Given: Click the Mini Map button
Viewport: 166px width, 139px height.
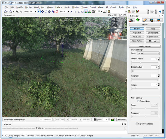Looking at the screenshot, I should (x=153, y=41).
